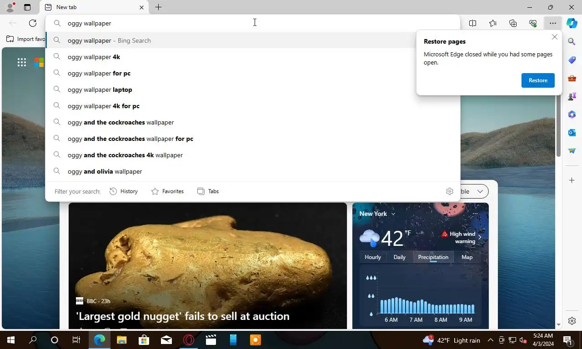Select weather Precipitation tab
Image resolution: width=582 pixels, height=349 pixels.
pos(433,257)
